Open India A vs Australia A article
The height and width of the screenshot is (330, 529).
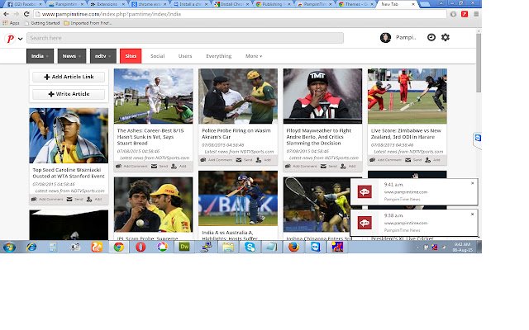point(230,236)
